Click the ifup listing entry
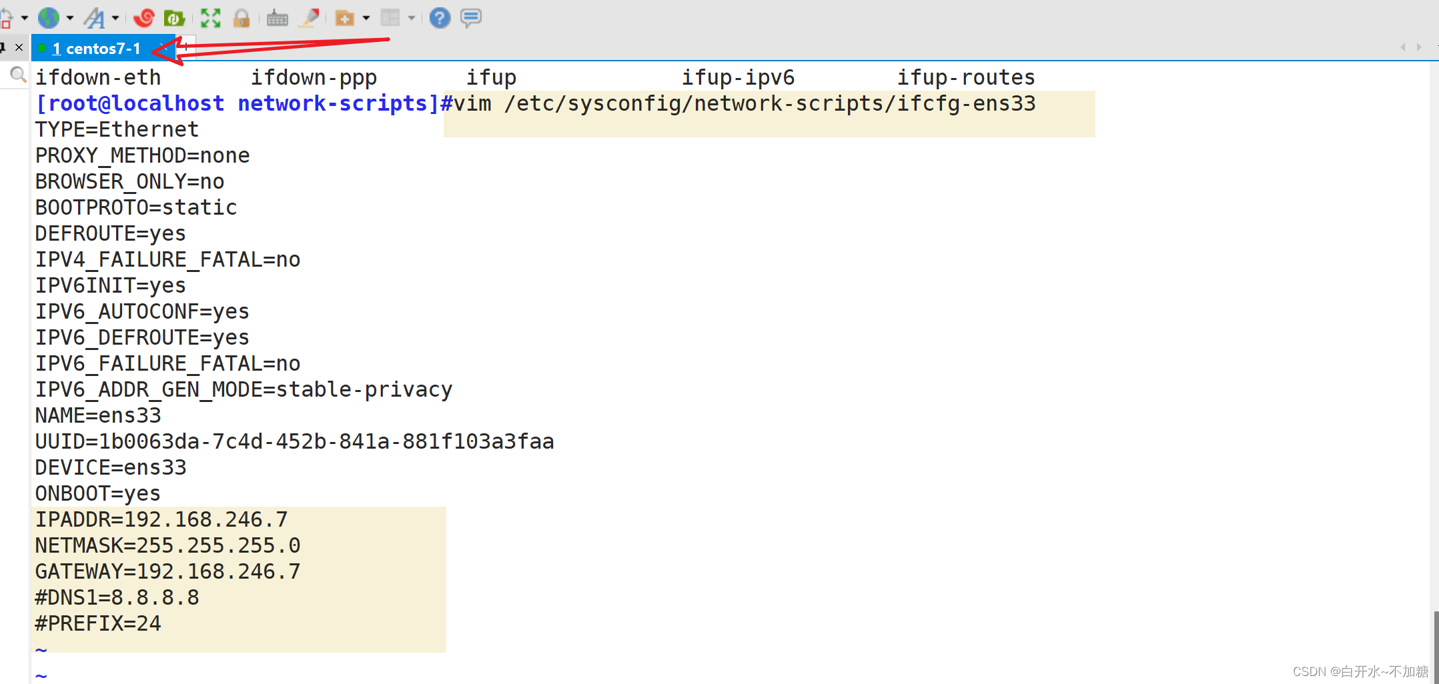 491,77
